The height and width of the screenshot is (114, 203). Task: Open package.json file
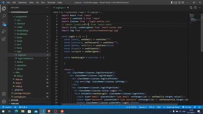coord(20,97)
